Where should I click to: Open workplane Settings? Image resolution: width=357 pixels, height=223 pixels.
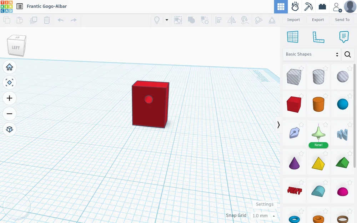point(265,204)
